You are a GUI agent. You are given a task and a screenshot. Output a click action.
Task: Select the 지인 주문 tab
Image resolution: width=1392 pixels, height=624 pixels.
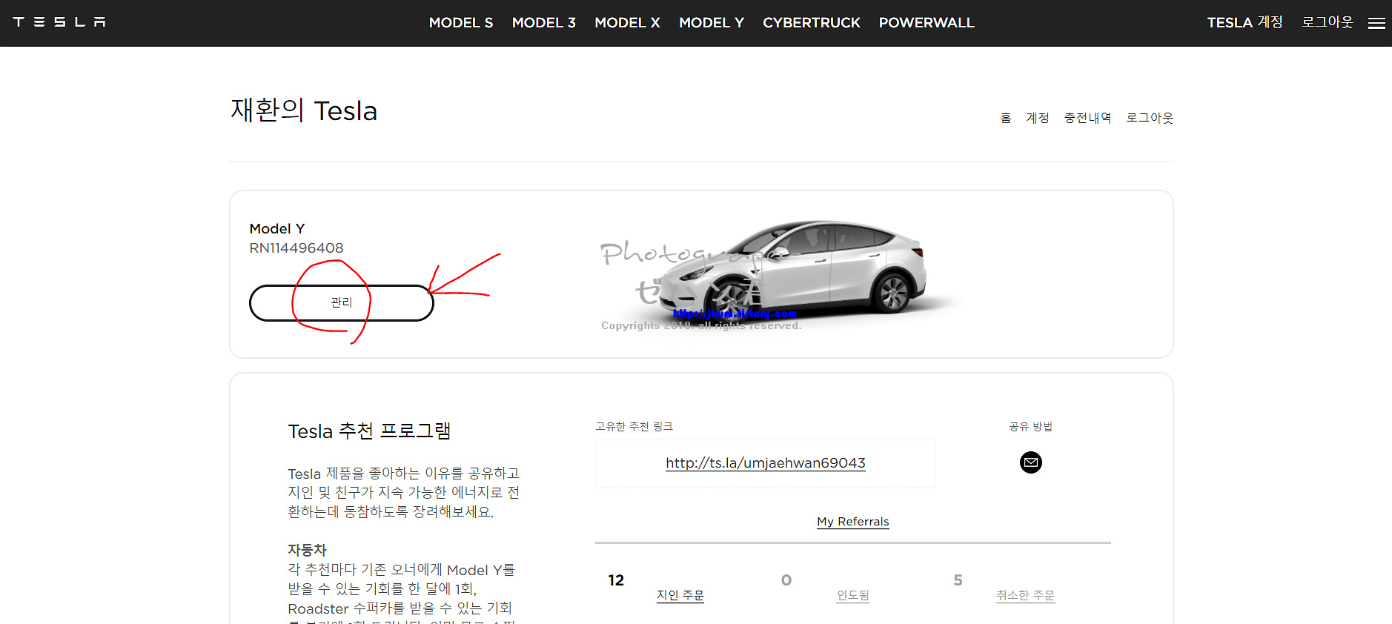point(680,595)
